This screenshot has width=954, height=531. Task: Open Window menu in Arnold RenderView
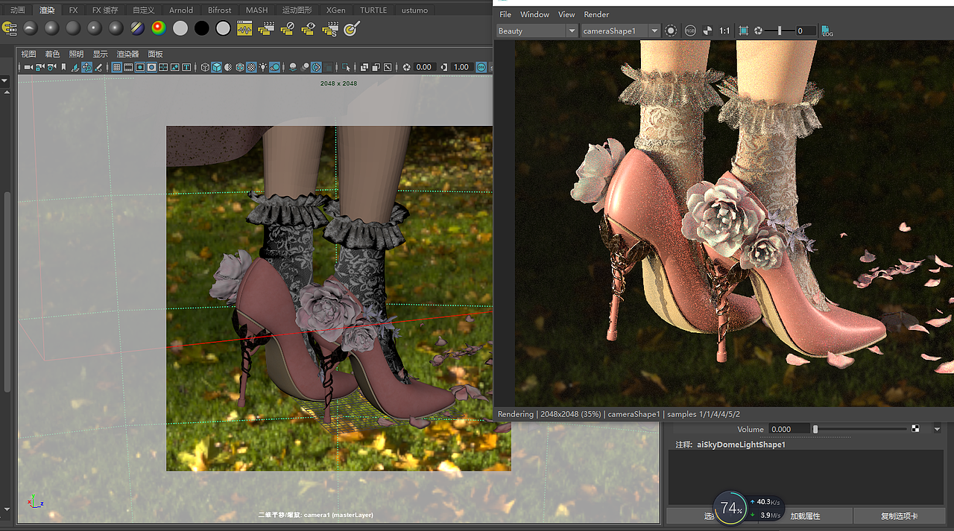click(x=534, y=14)
